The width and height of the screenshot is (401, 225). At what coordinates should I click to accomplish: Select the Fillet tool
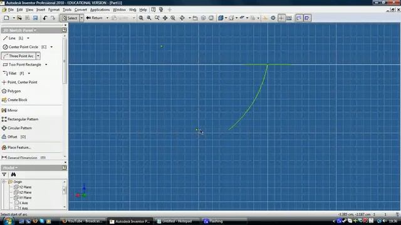coord(13,74)
